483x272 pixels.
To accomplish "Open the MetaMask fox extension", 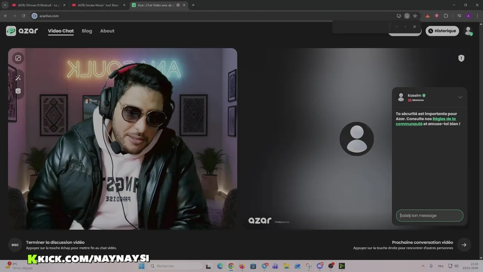I will pyautogui.click(x=428, y=16).
